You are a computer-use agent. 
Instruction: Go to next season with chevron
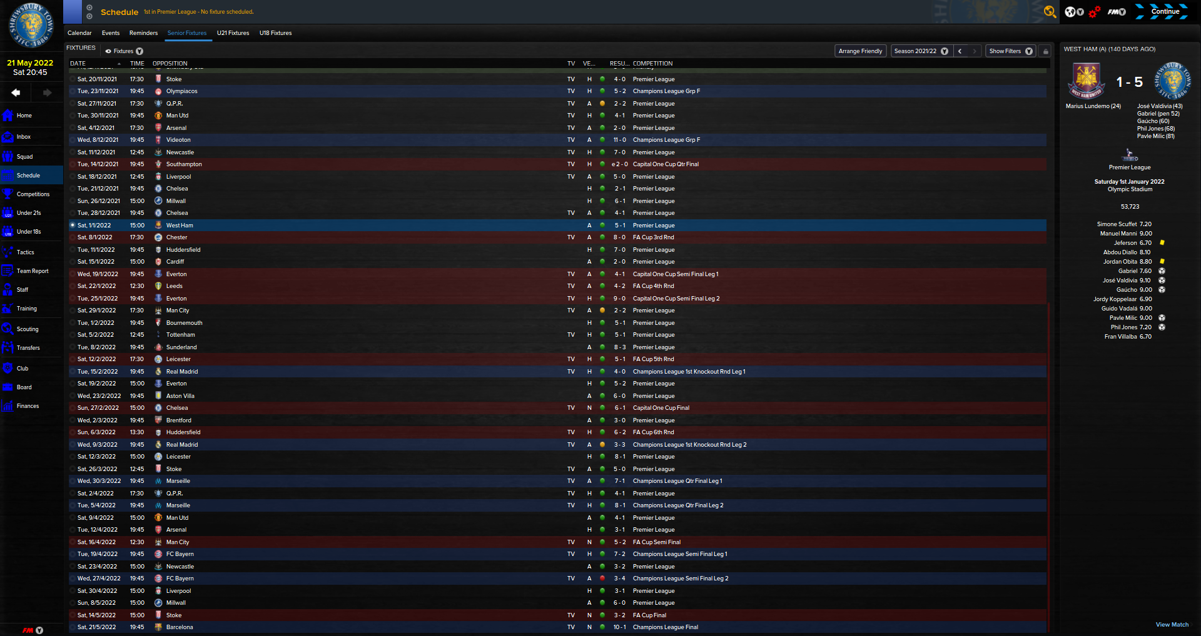point(974,51)
